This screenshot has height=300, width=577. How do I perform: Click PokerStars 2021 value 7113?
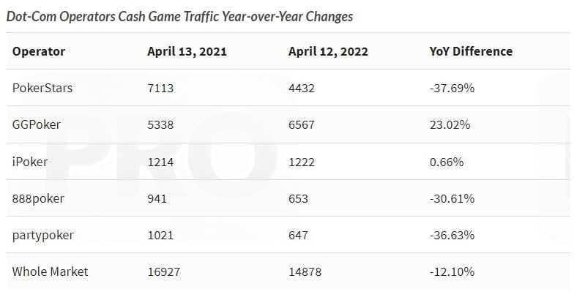pos(161,88)
